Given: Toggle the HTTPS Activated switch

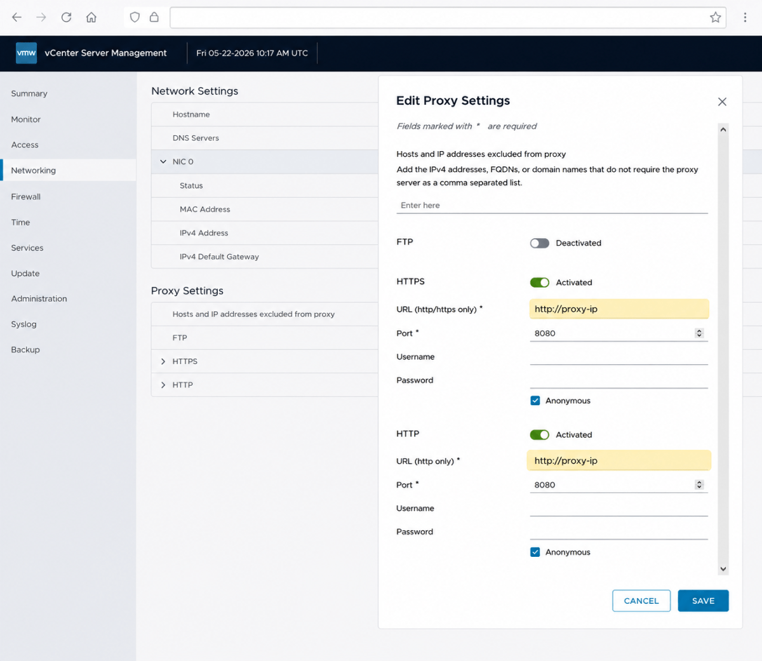Looking at the screenshot, I should coord(540,283).
